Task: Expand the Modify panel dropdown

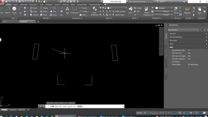Action: pos(47,18)
